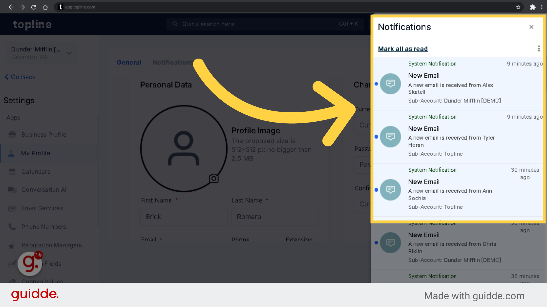Viewport: 547px width, 307px height.
Task: Reload the page
Action: click(34, 7)
